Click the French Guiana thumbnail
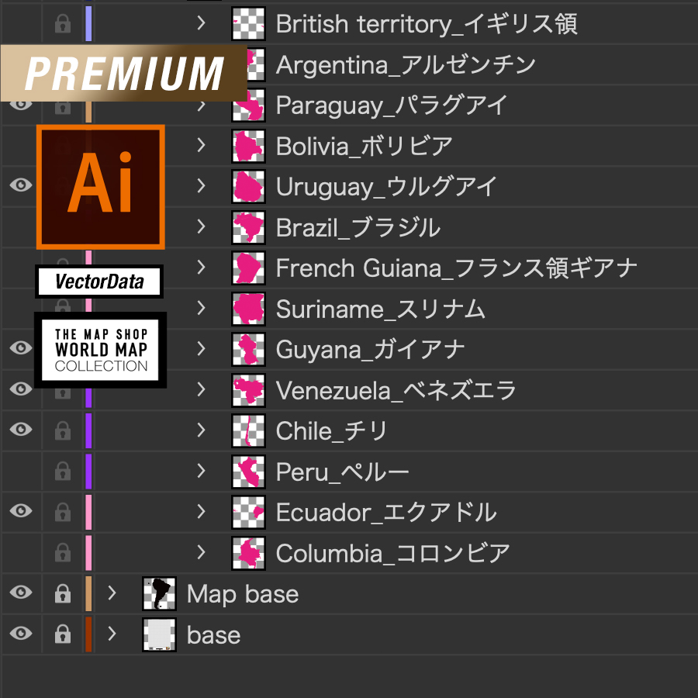This screenshot has height=698, width=698. [x=248, y=268]
